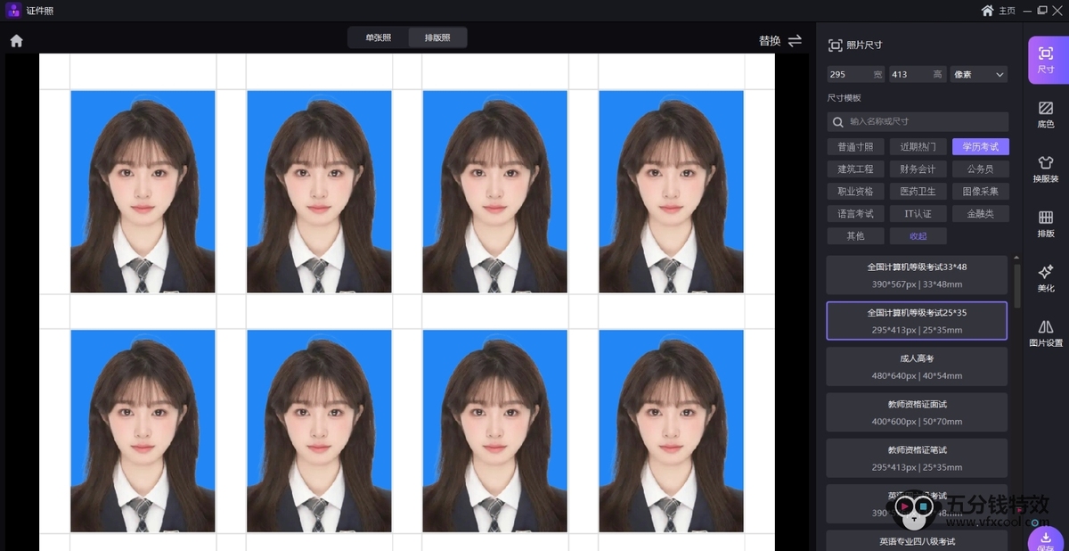Pick the 其他 category tag
This screenshot has height=551, width=1069.
click(855, 236)
